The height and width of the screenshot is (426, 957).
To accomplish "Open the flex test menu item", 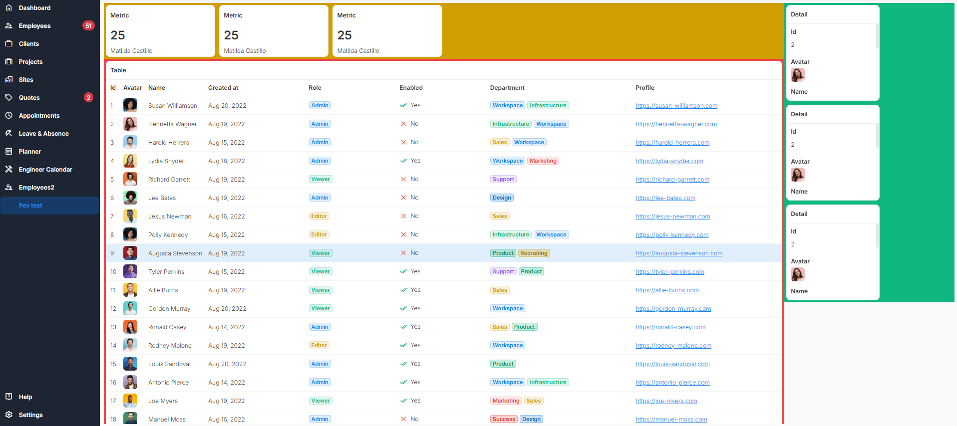I will pyautogui.click(x=30, y=206).
